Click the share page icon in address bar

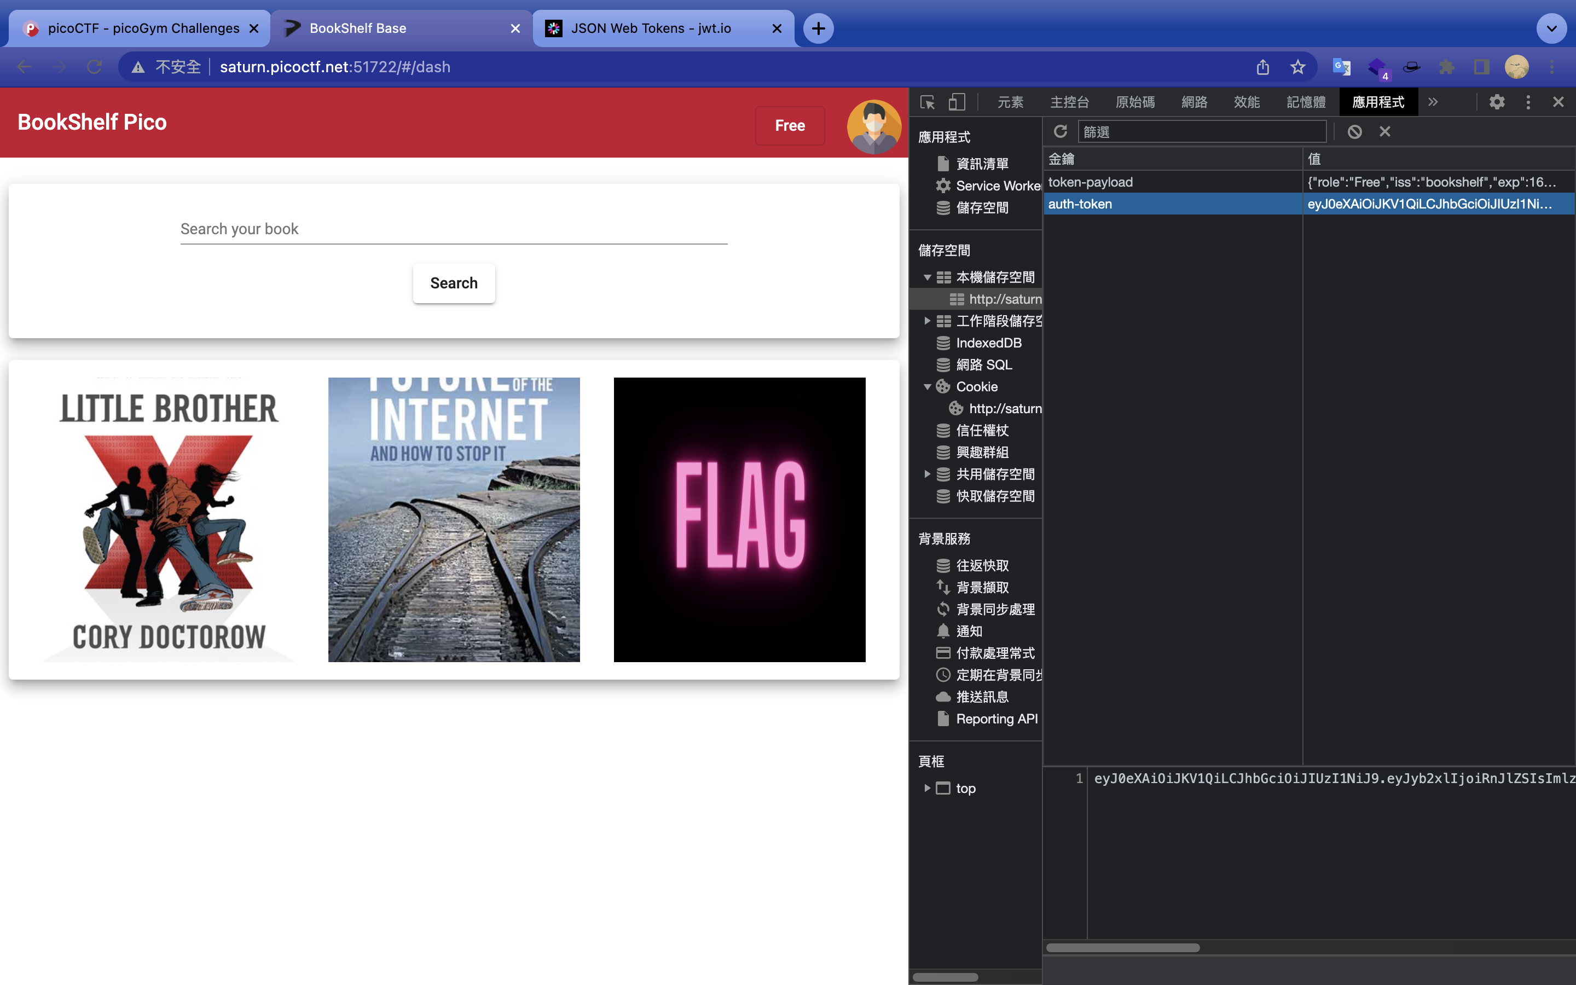point(1263,67)
